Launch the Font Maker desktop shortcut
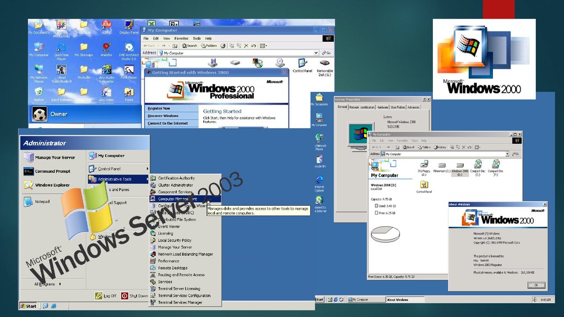Screen dimensions: 564x317 coord(129,72)
